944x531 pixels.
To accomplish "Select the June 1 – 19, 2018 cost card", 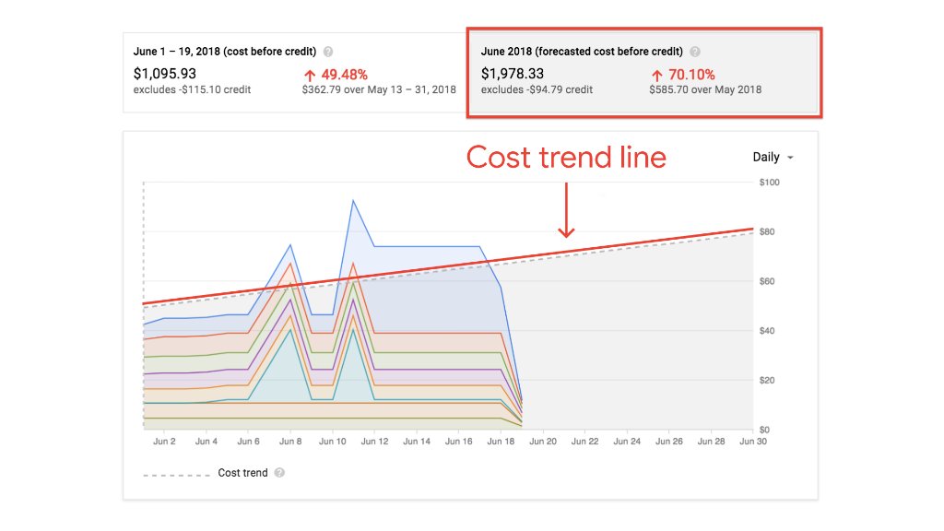I will click(295, 72).
